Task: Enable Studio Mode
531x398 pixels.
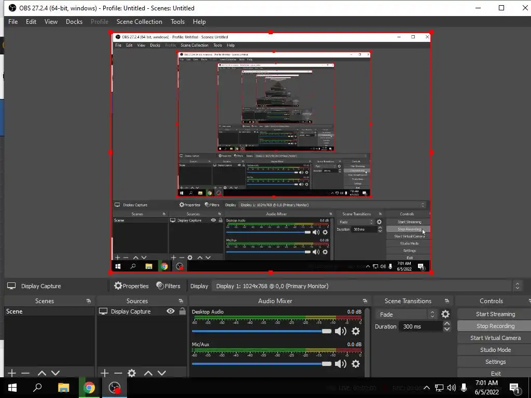Action: coord(495,350)
